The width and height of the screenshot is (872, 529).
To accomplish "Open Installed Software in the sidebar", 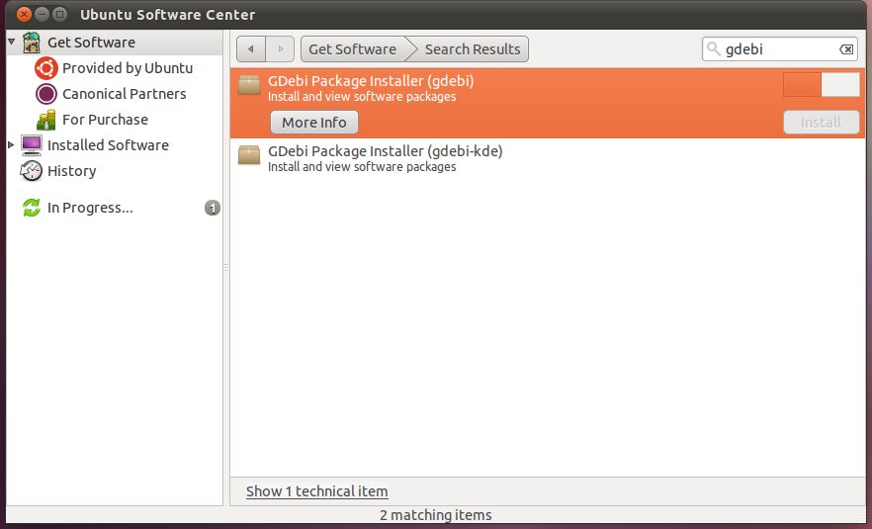I will (x=108, y=145).
